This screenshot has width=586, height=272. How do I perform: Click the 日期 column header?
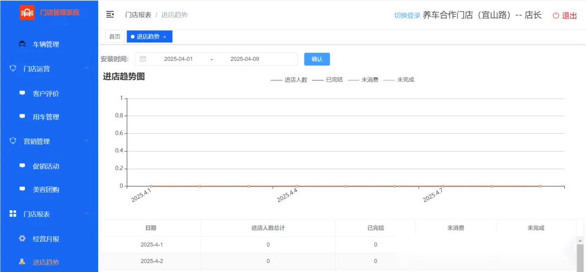[x=151, y=228]
